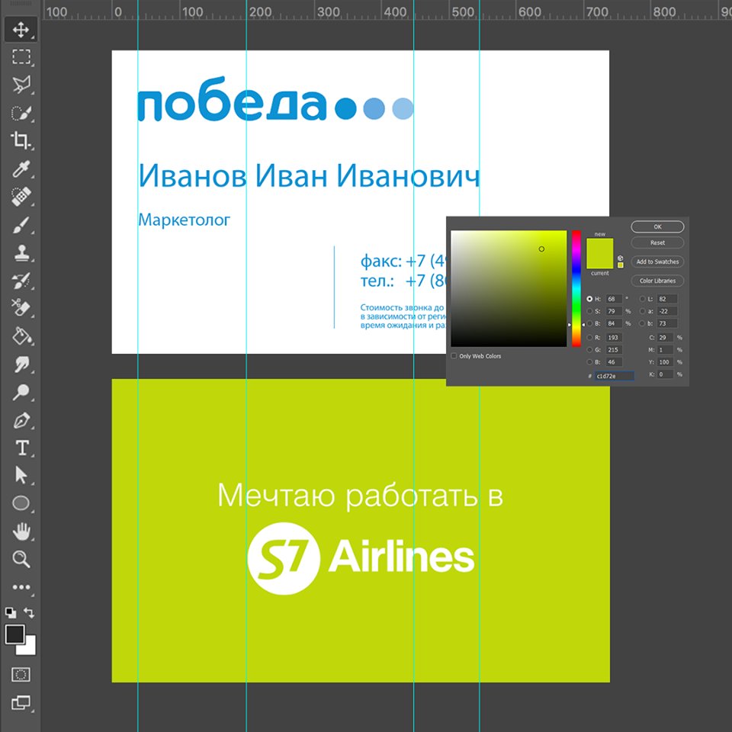Select the S (saturation) radio button

click(x=589, y=311)
